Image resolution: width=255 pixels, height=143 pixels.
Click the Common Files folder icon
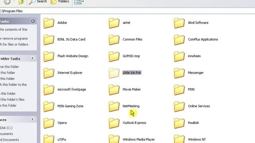pos(114,40)
